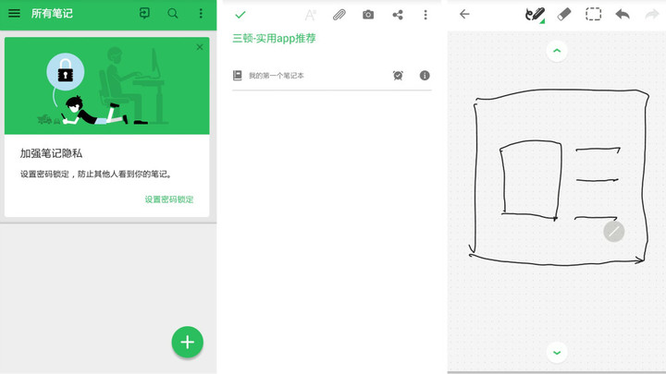Show note info details
The width and height of the screenshot is (666, 374).
425,76
